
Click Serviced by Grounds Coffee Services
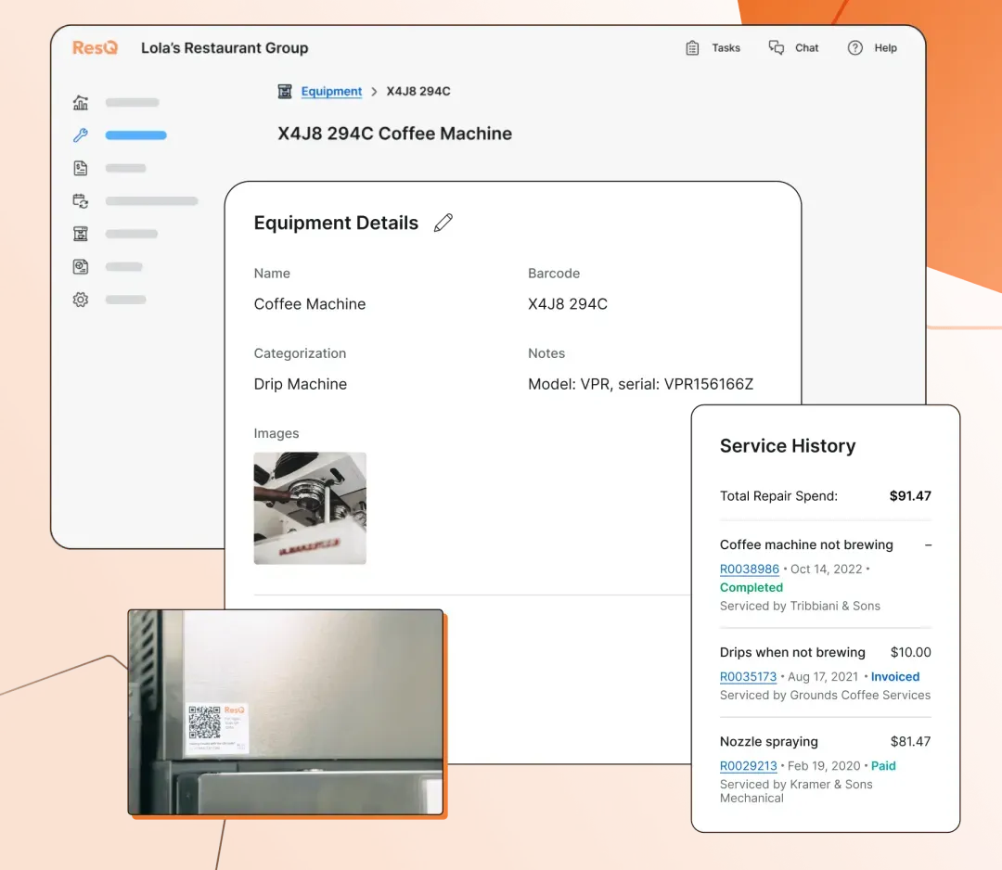pos(825,695)
